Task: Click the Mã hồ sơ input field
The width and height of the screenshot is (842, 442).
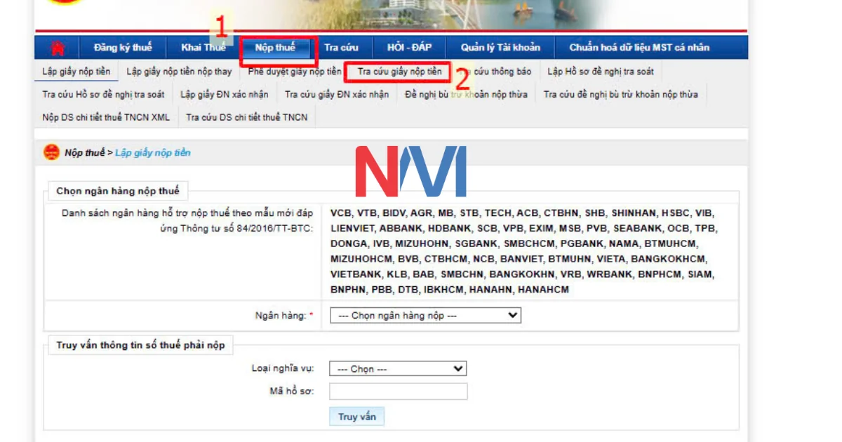Action: 398,391
